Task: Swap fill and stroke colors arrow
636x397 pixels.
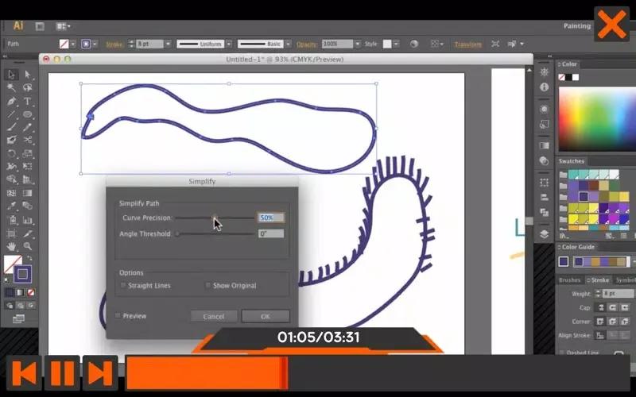Action: [29, 258]
